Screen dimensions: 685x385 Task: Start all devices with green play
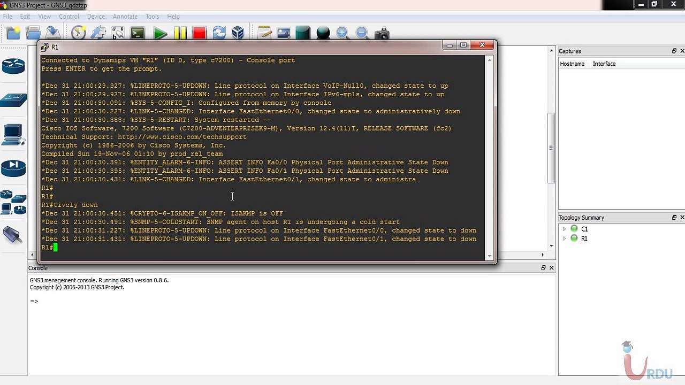[159, 33]
